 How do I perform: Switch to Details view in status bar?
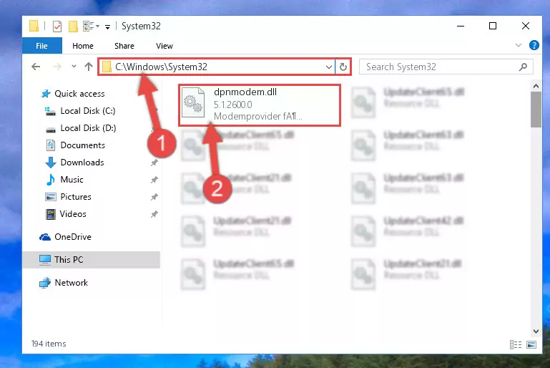pos(515,344)
